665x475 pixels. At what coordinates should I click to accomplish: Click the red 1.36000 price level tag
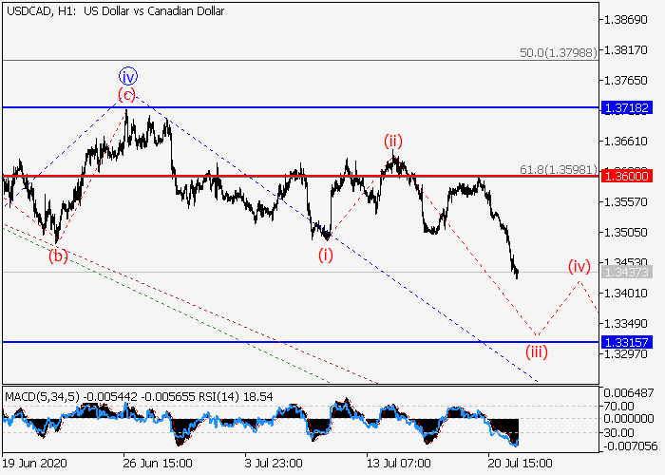point(623,177)
